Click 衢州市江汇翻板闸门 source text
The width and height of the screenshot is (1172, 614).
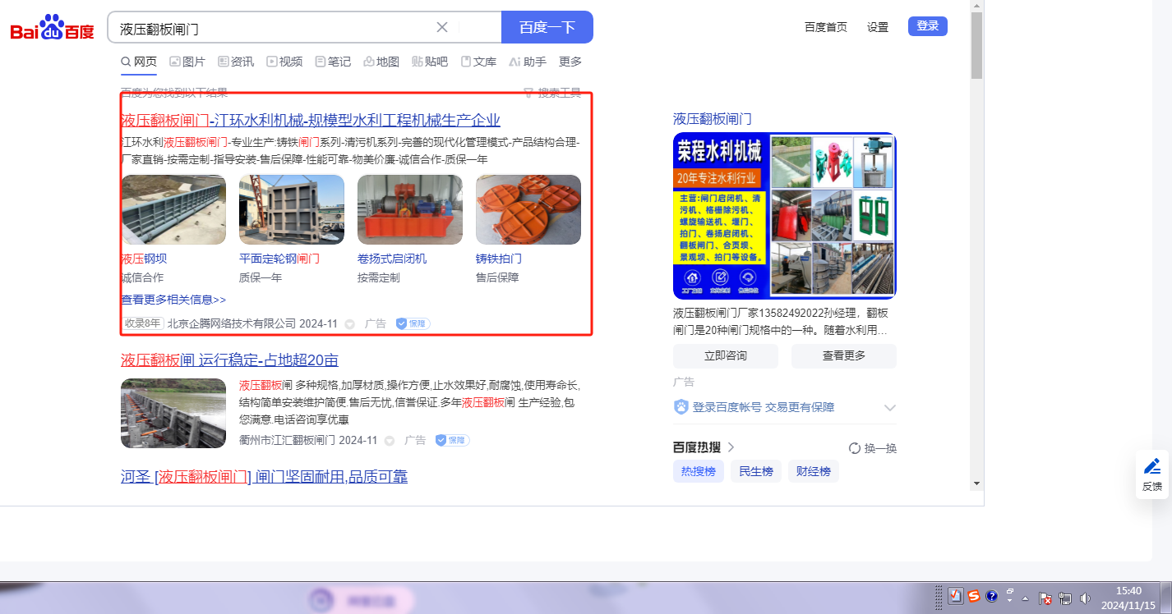point(287,440)
